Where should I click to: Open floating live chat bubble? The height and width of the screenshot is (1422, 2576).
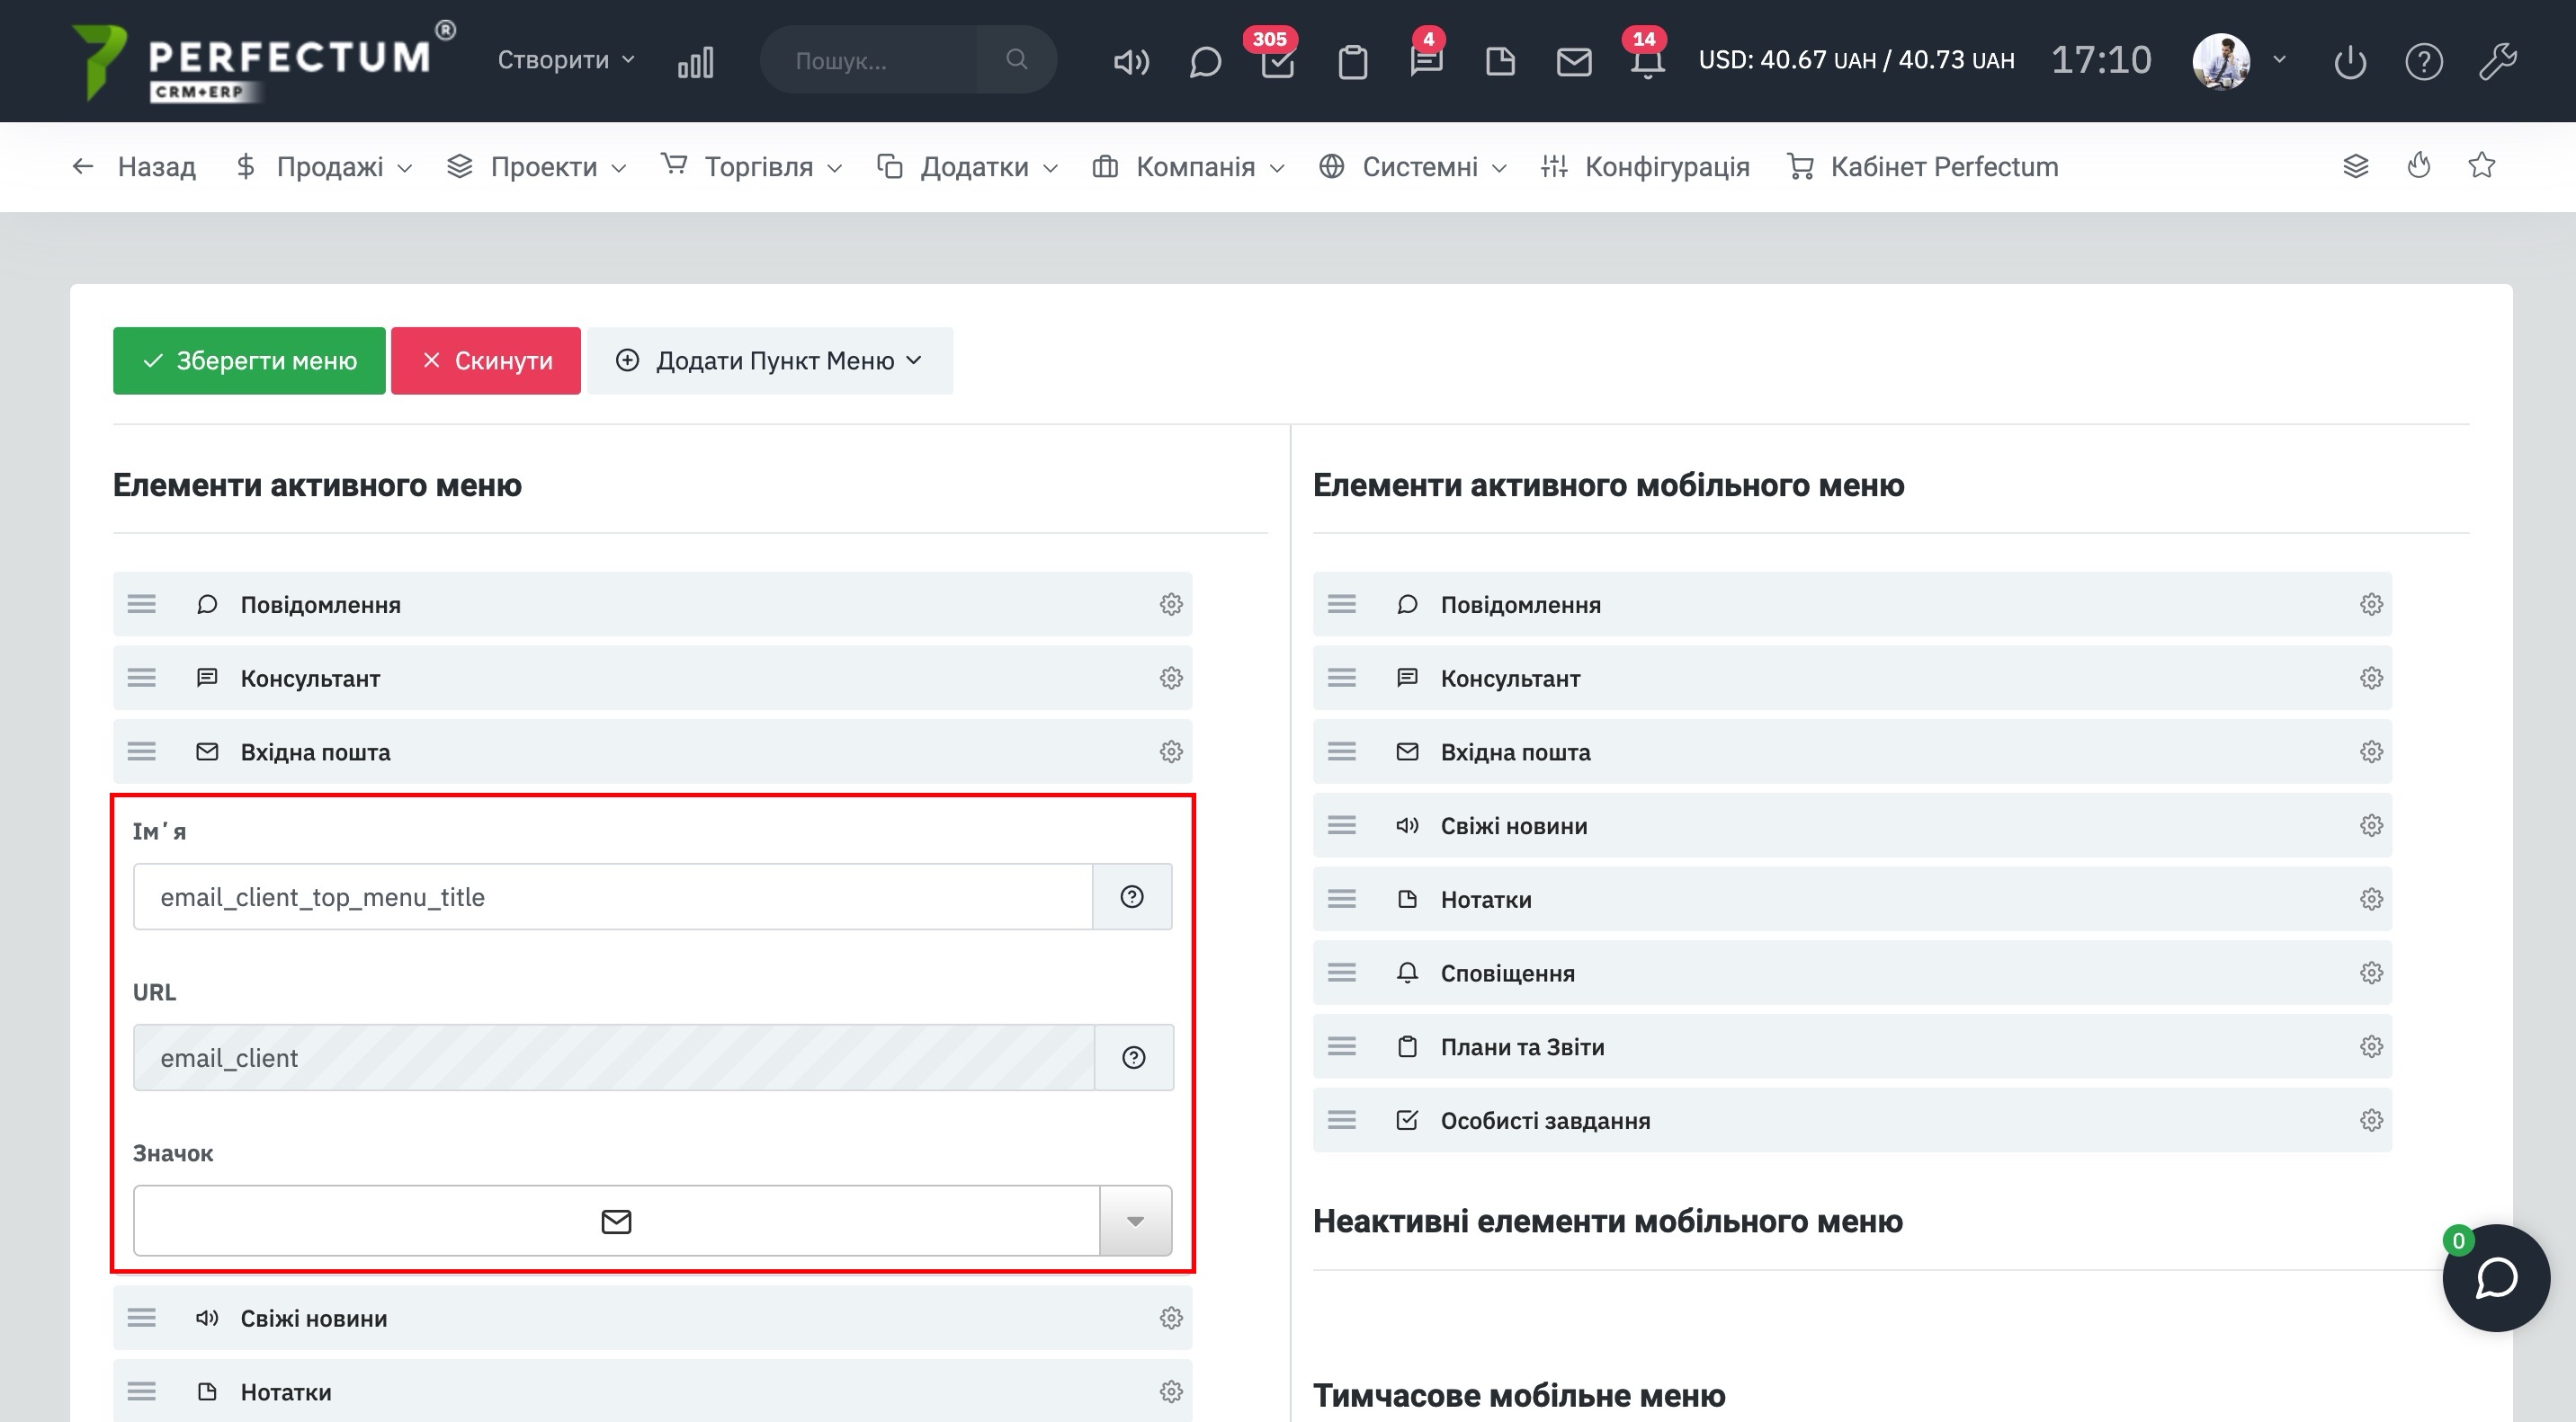(2496, 1277)
